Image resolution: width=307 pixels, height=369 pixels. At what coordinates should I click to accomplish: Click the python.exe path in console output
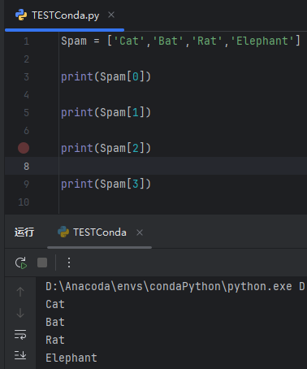[169, 286]
